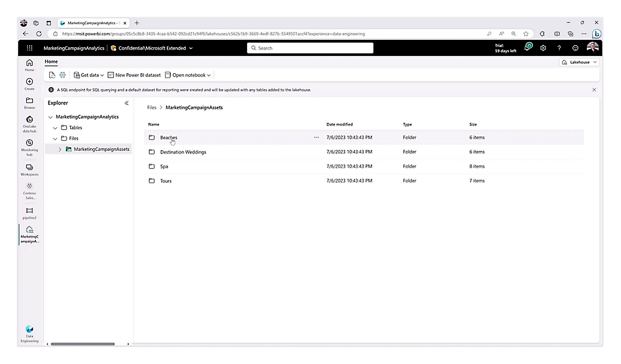
Task: Click '7 items' size of Tours
Action: [x=477, y=181]
